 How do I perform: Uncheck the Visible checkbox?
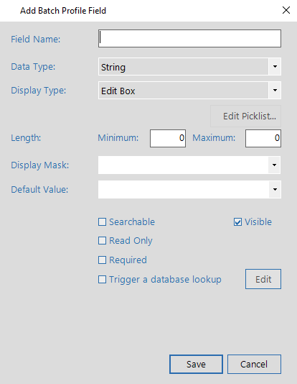click(x=237, y=222)
